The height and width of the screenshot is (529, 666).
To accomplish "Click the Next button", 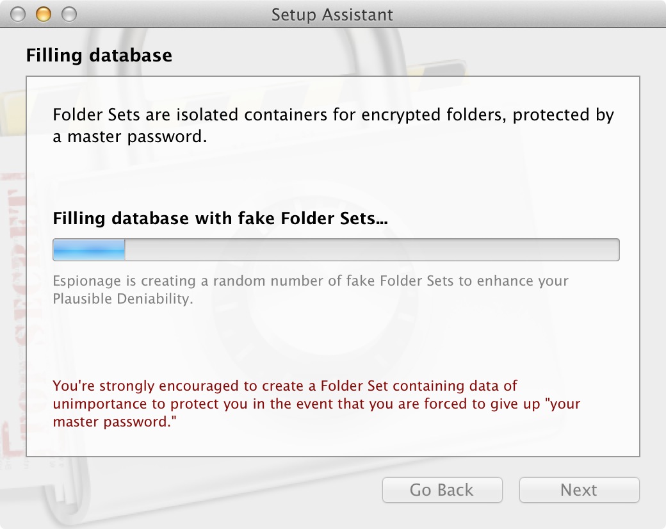I will click(x=579, y=490).
